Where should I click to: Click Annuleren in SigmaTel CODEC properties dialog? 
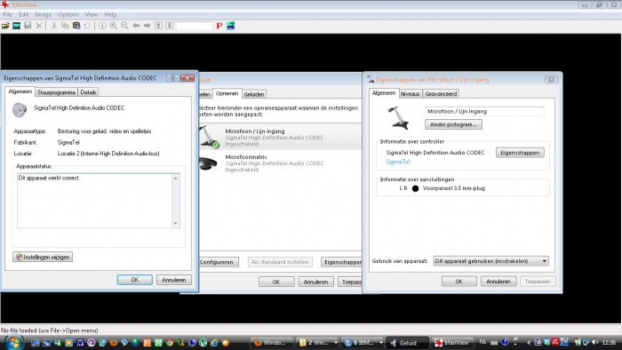tap(174, 280)
